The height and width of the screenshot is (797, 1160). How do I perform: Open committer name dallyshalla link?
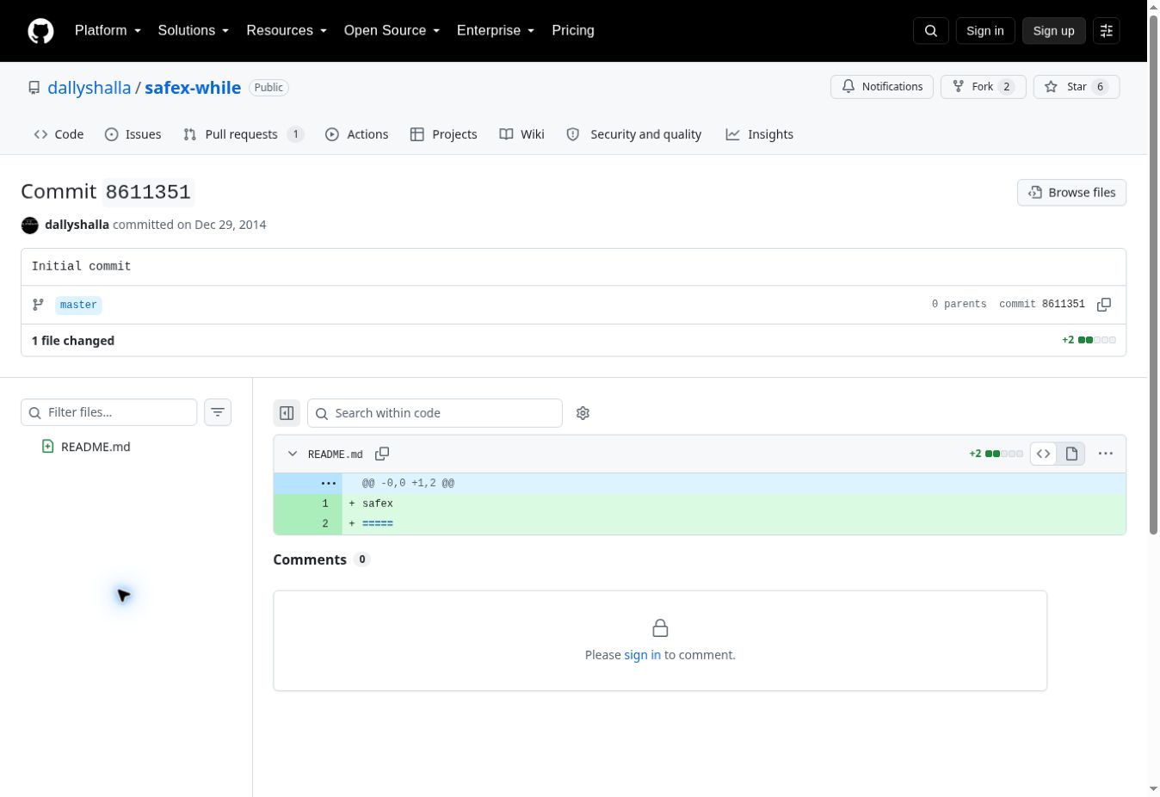tap(77, 225)
